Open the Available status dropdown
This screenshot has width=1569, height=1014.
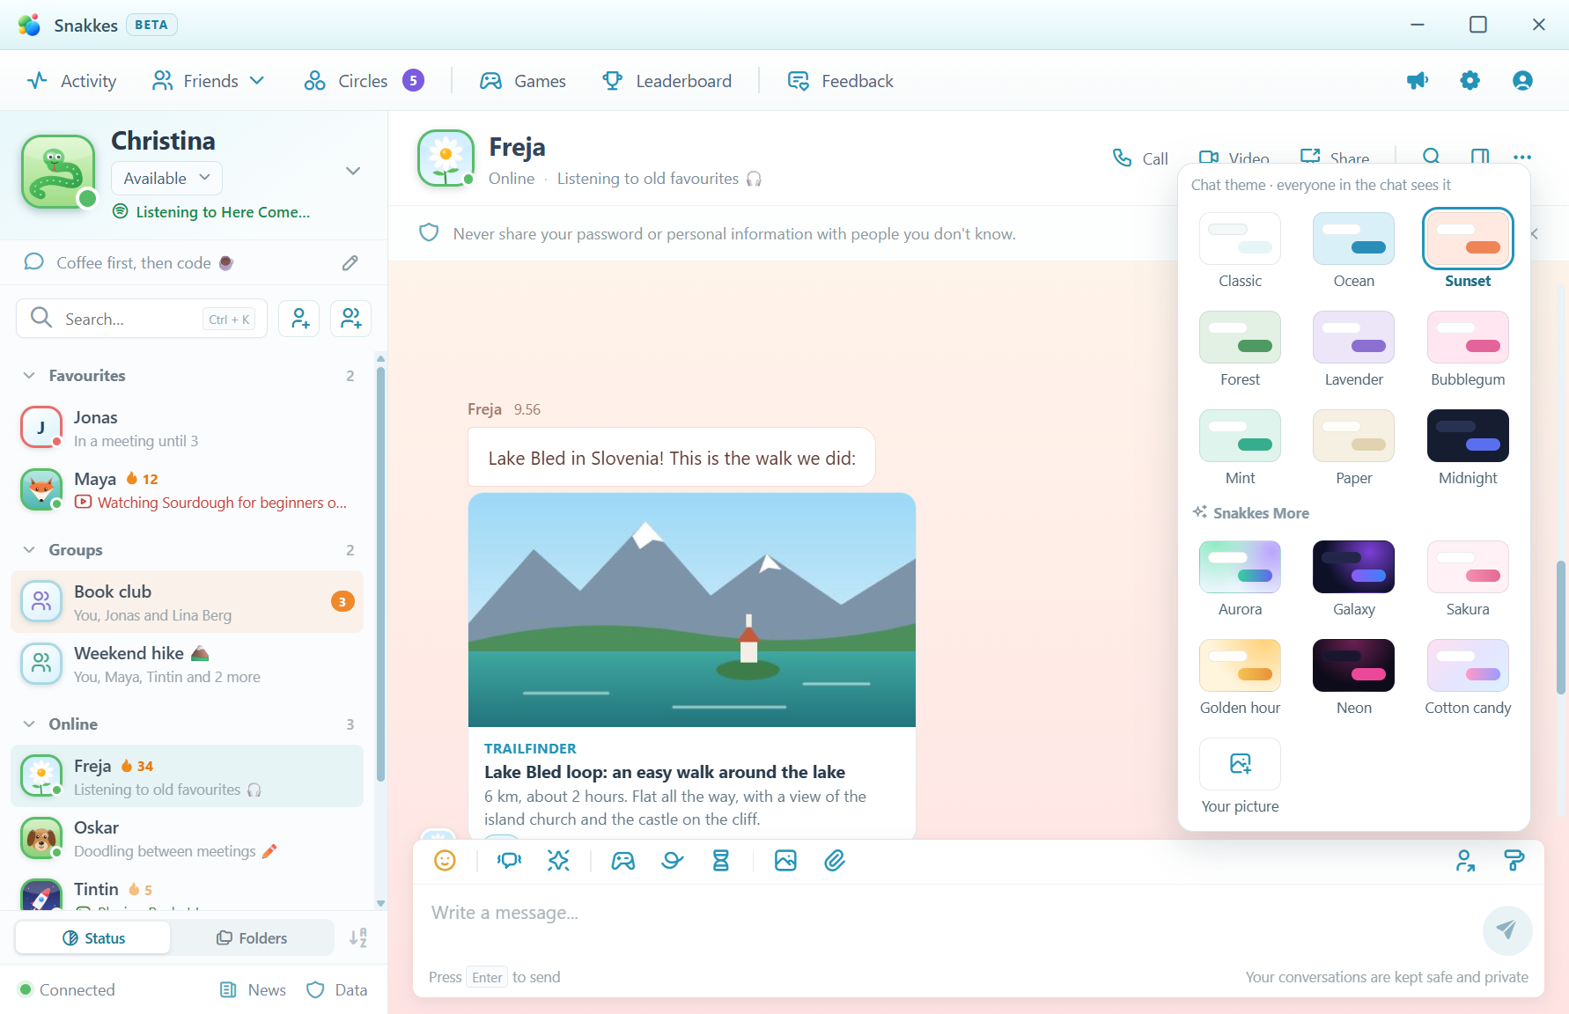tap(166, 178)
